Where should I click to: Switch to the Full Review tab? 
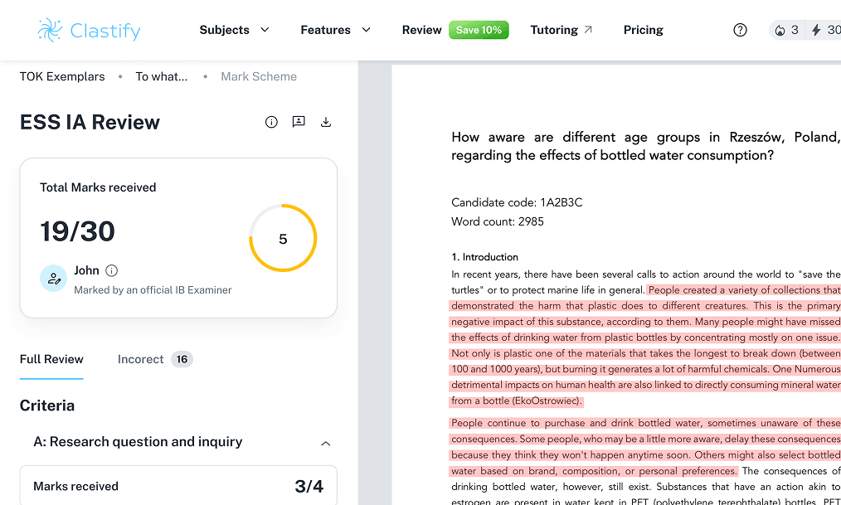click(x=51, y=359)
